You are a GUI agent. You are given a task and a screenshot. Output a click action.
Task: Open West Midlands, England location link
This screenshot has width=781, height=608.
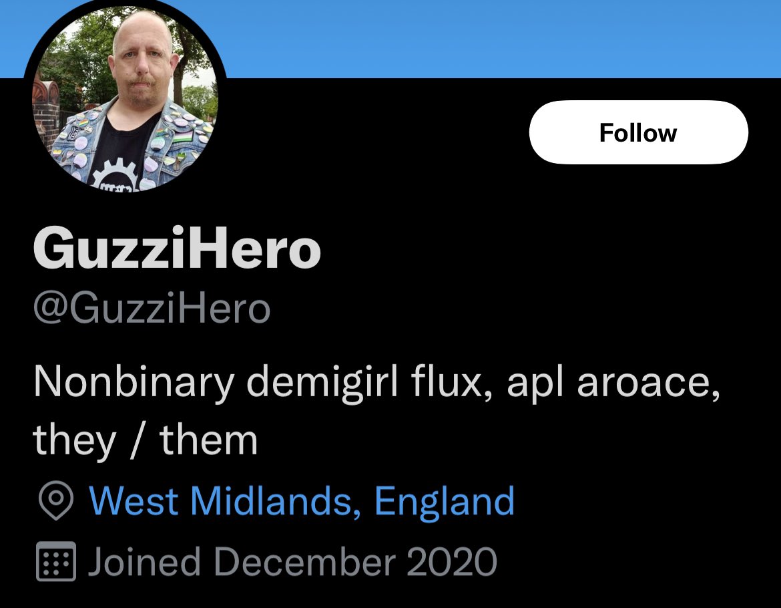point(301,500)
